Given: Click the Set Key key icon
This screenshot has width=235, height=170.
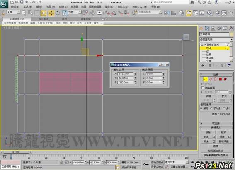Looking at the screenshot, I should (145, 164).
